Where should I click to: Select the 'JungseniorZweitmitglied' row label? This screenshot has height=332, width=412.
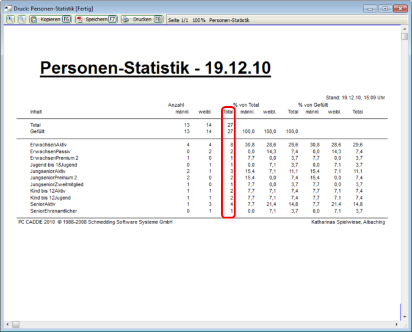click(x=57, y=185)
